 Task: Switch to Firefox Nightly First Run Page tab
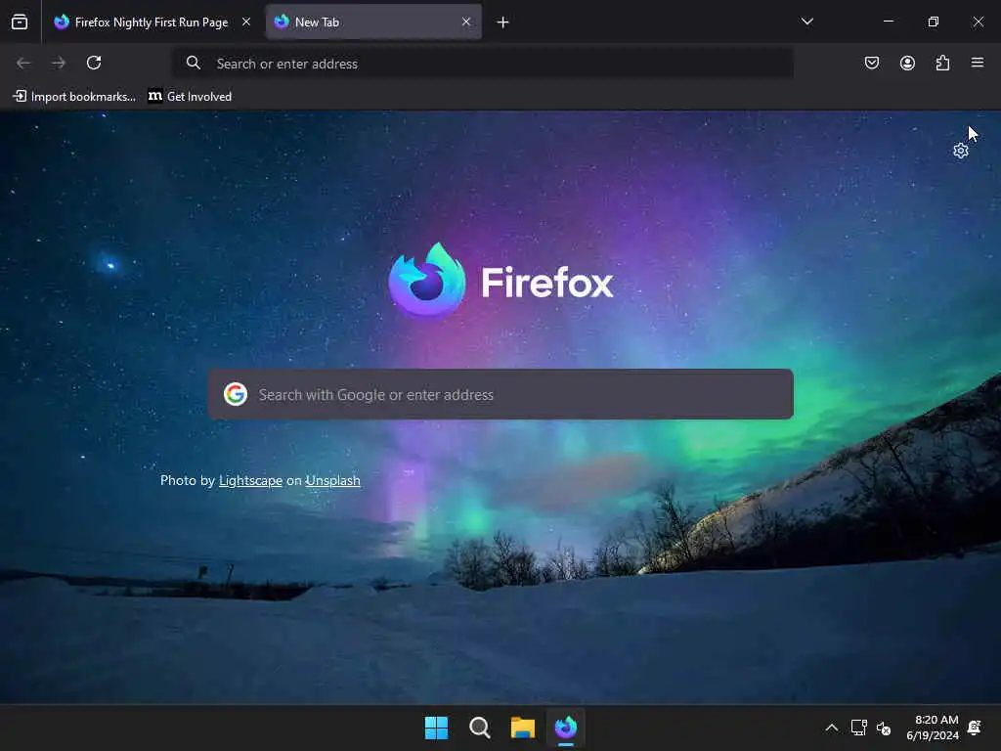(152, 22)
